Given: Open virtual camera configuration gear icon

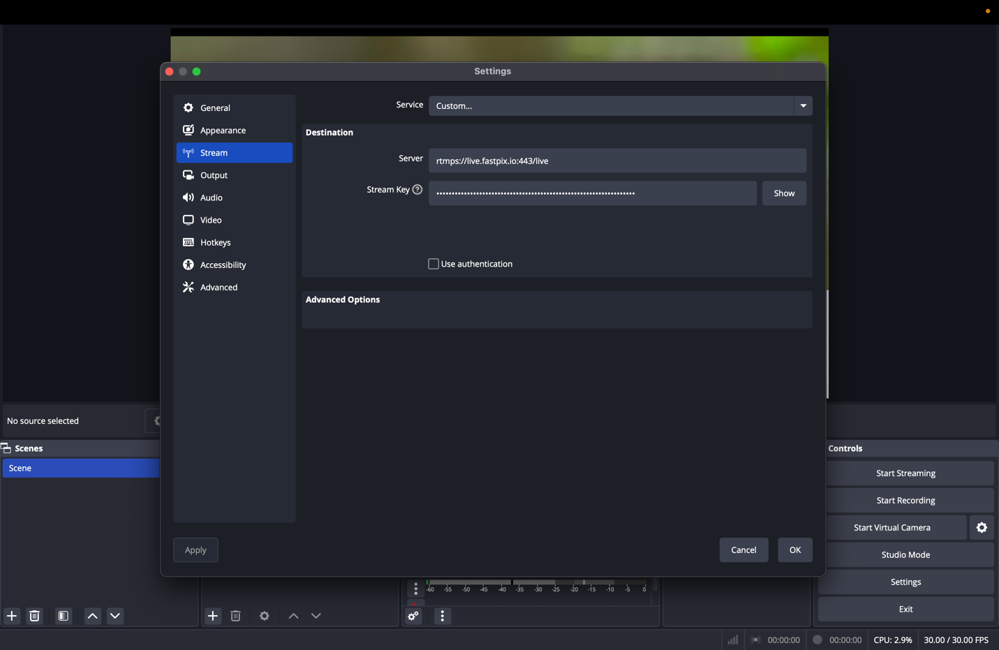Looking at the screenshot, I should 982,527.
